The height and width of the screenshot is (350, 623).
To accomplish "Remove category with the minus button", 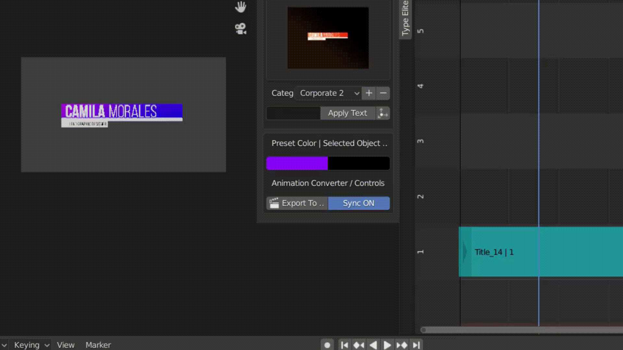I will [383, 93].
